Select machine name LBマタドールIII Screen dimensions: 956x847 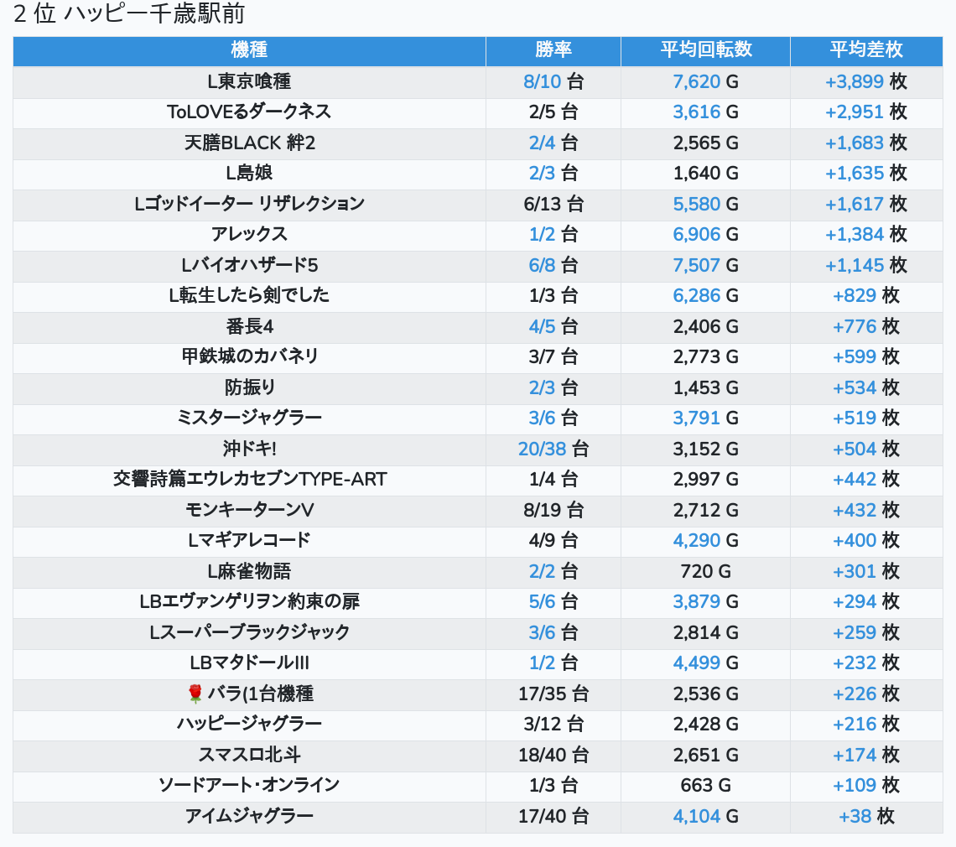[249, 663]
